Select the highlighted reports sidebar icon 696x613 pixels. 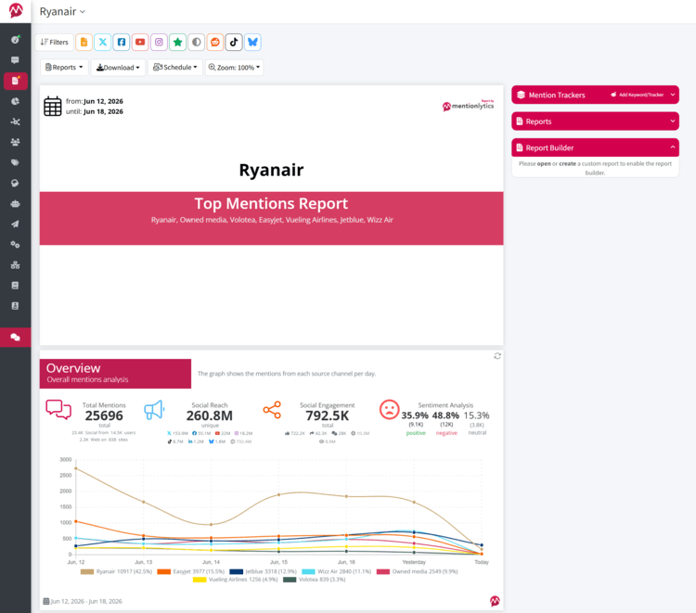tap(16, 81)
